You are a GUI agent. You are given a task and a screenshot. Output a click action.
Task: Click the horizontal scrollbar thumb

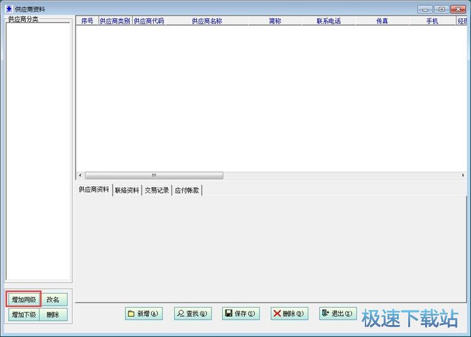[154, 175]
